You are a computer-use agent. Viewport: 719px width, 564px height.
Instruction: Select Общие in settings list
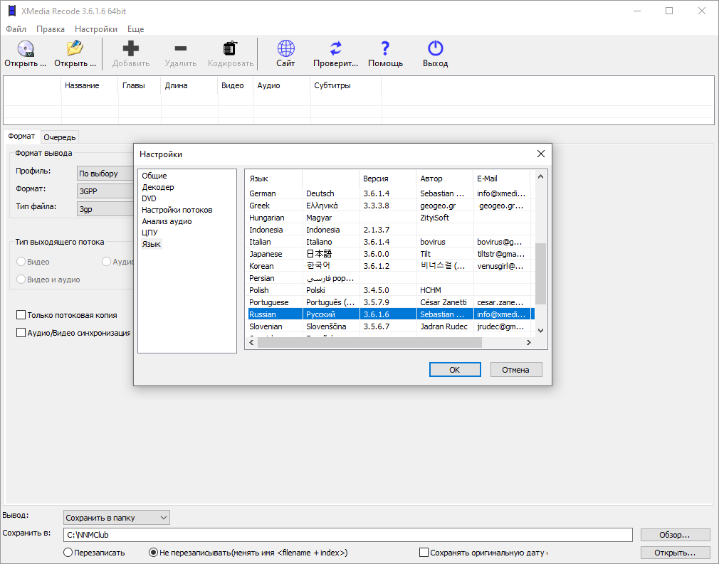[154, 176]
